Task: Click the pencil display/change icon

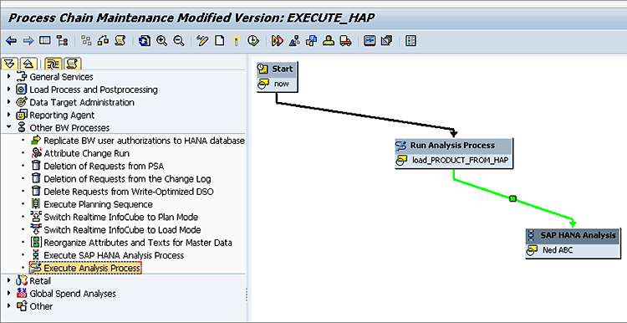Action: click(203, 40)
